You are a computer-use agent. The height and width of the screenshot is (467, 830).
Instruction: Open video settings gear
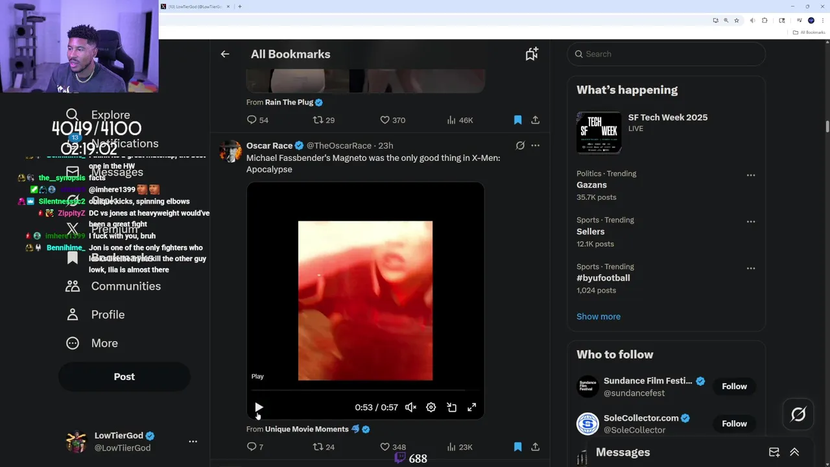(x=431, y=407)
